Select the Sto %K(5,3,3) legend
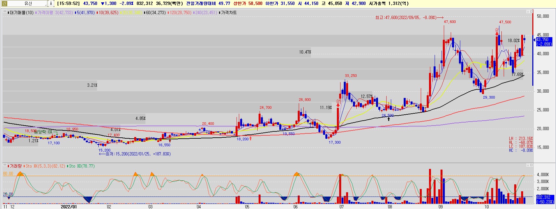The width and height of the screenshot is (556, 209). click(45, 166)
